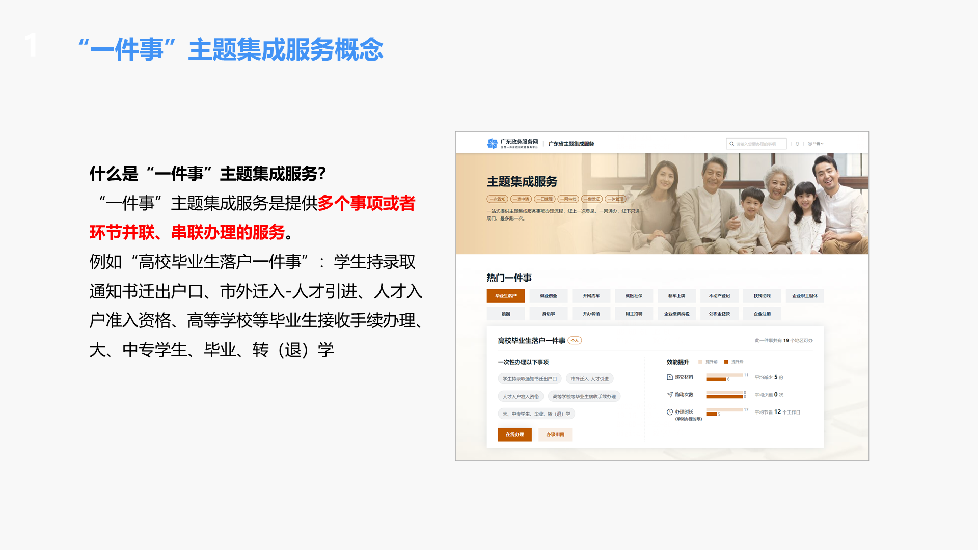978x550 pixels.
Task: Select the 新车上牌 tab
Action: click(677, 296)
